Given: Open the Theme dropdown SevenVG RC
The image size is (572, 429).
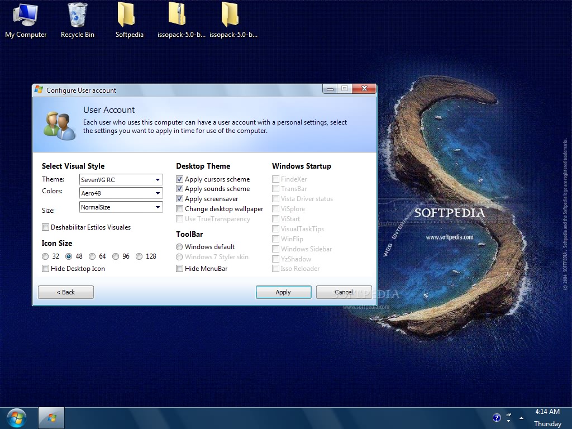Looking at the screenshot, I should coord(121,179).
